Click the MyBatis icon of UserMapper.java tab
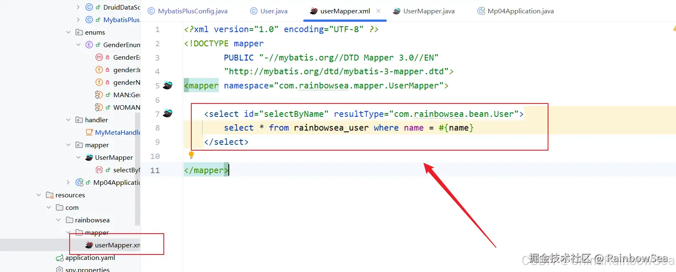 tap(397, 11)
